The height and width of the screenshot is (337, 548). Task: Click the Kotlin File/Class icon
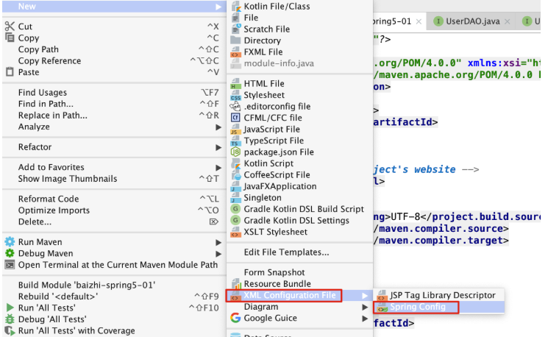(236, 7)
